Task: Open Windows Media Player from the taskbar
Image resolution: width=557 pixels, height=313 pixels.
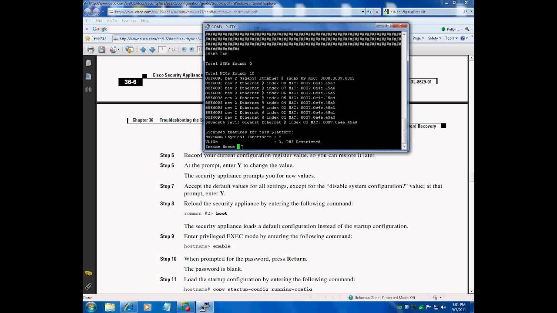Action: pyautogui.click(x=147, y=307)
